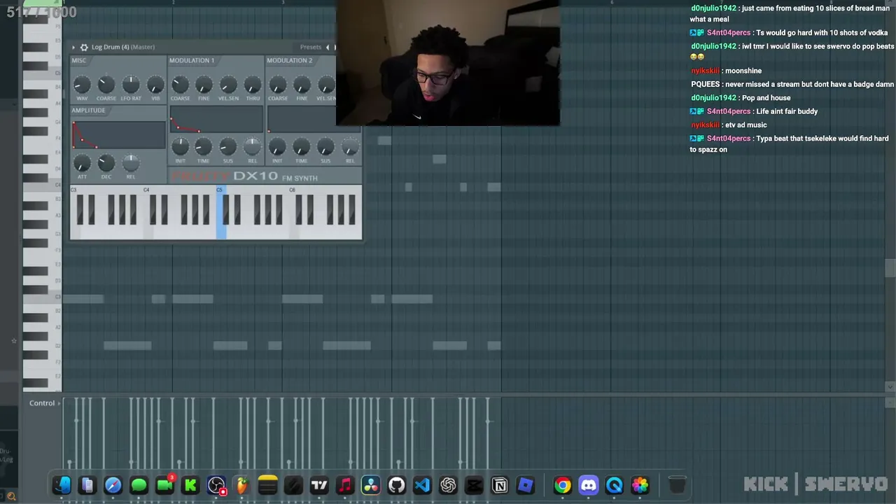Open Finder from the dock

tap(62, 485)
